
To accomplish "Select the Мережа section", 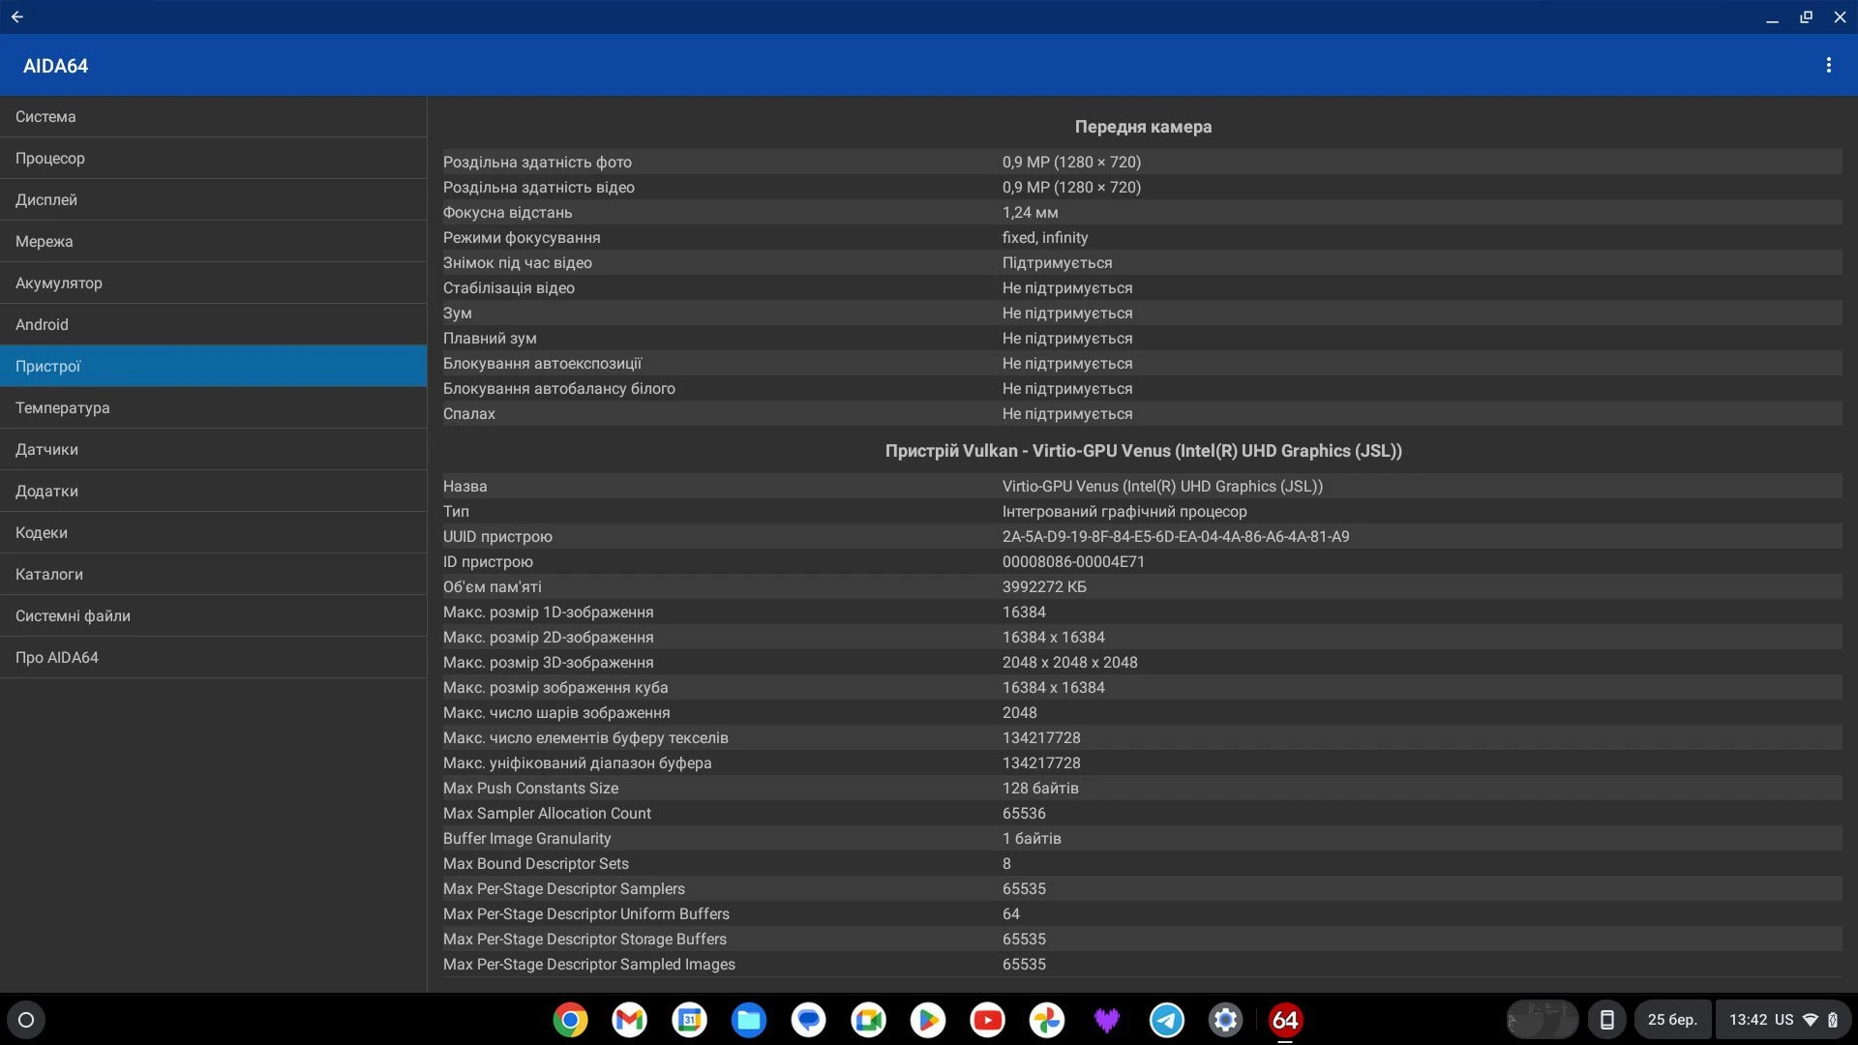I will click(213, 241).
